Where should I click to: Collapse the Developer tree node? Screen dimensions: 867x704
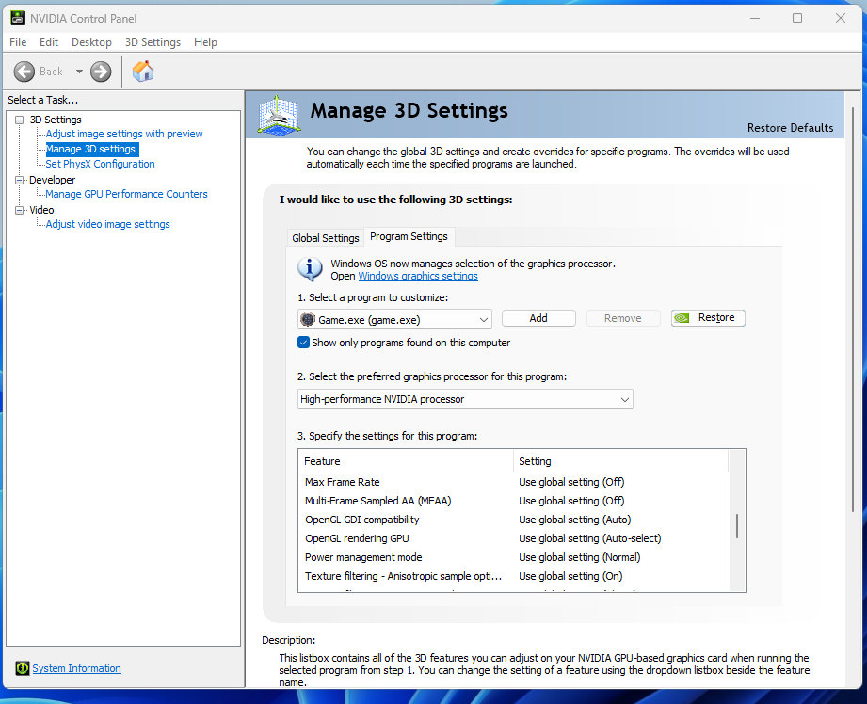tap(20, 180)
